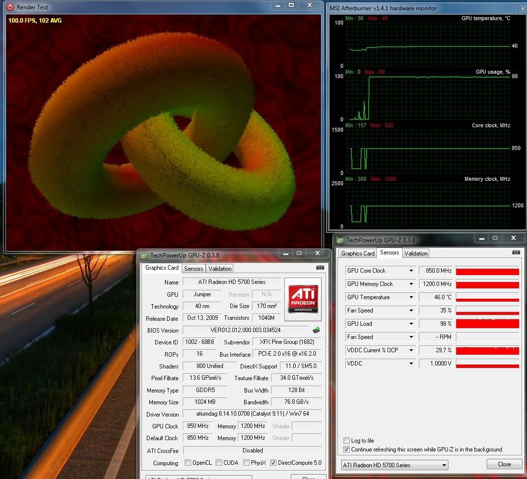Open Validation tab in right GPU-Z window
Image resolution: width=527 pixels, height=479 pixels.
(416, 254)
